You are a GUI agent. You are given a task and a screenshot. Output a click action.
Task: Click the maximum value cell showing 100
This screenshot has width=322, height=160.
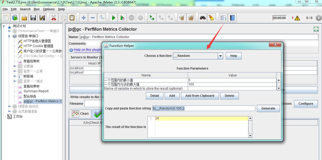(x=232, y=84)
